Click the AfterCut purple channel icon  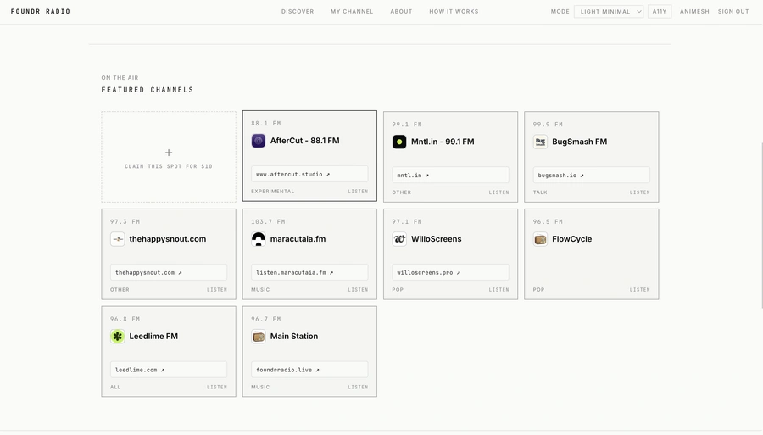pos(259,141)
